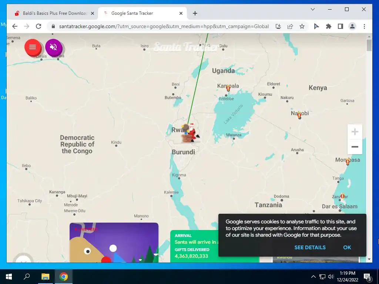Click scrollbar down arrow
This screenshot has height=284, width=379.
(x=369, y=259)
